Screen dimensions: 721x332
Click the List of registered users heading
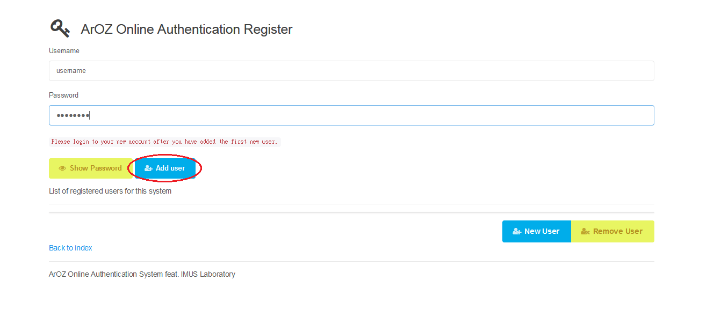(110, 191)
